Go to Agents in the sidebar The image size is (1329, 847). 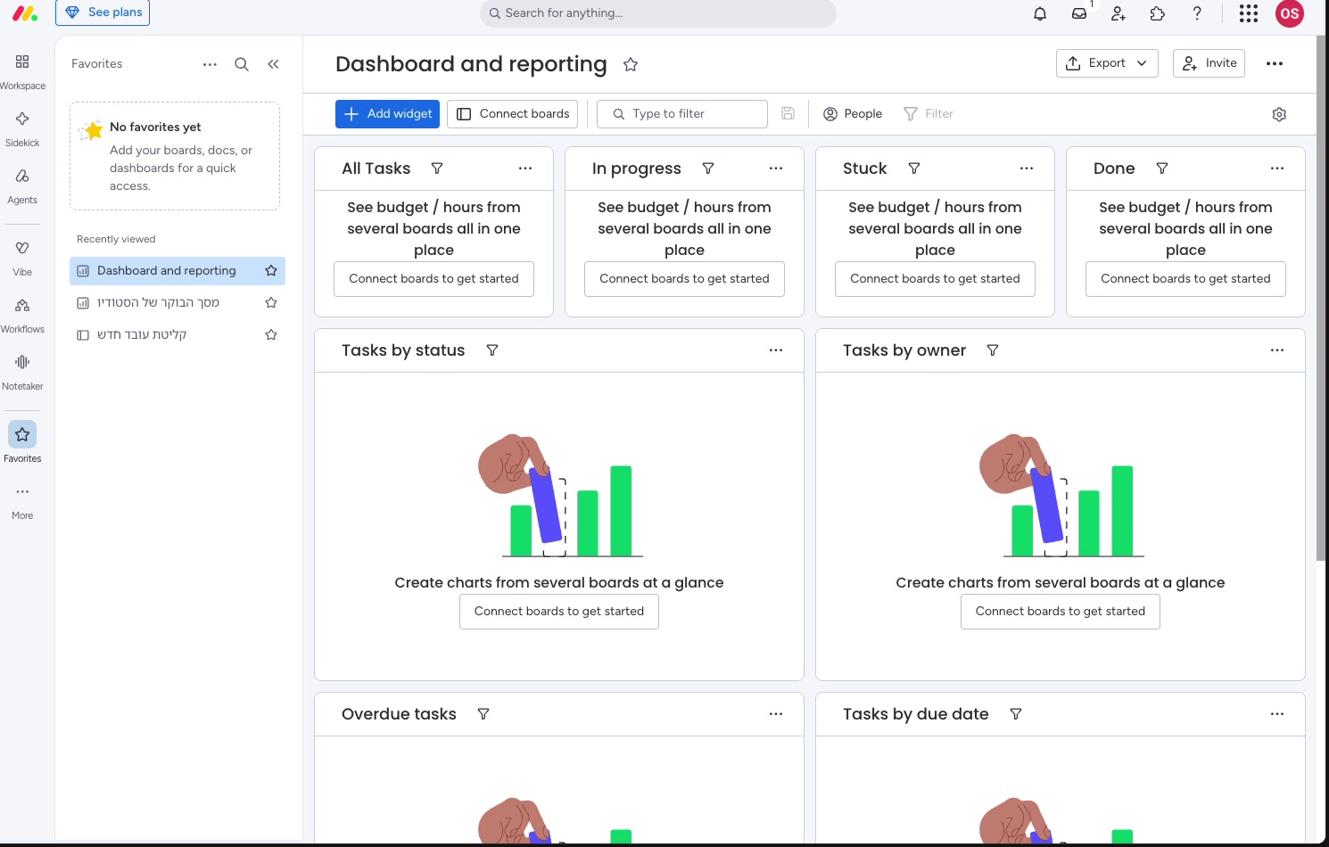[22, 185]
